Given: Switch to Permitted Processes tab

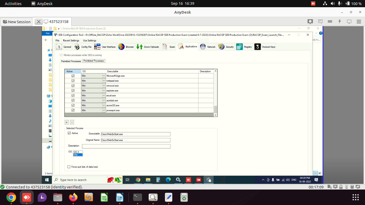Looking at the screenshot, I should [x=71, y=61].
